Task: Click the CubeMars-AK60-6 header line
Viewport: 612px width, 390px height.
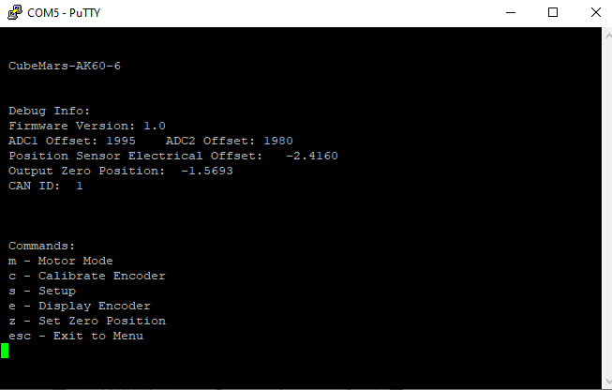Action: 65,66
